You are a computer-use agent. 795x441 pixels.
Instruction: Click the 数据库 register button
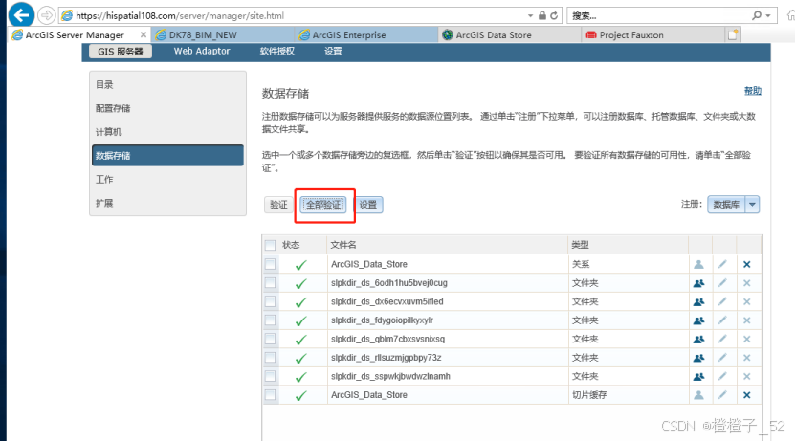click(x=726, y=205)
